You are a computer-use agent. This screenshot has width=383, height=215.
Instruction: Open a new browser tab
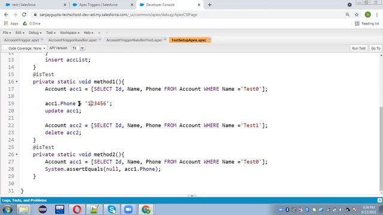[209, 5]
